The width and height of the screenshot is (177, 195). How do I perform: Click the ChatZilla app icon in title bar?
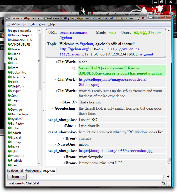click(8, 18)
